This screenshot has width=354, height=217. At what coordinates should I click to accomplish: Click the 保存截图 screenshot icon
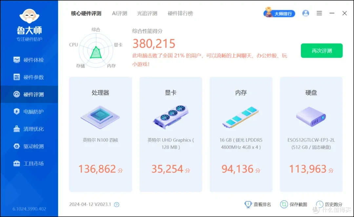[x=294, y=204]
